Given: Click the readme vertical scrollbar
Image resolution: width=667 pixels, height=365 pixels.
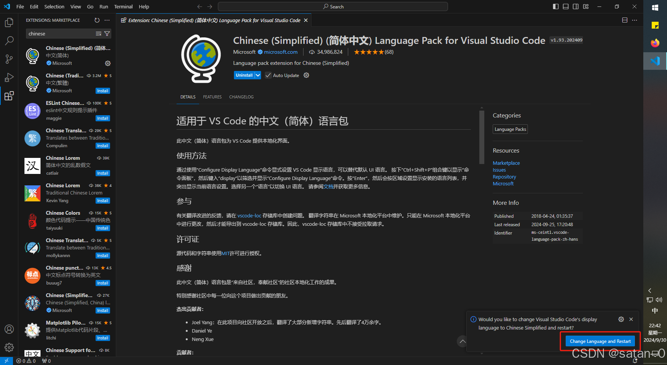Looking at the screenshot, I should pos(482,137).
